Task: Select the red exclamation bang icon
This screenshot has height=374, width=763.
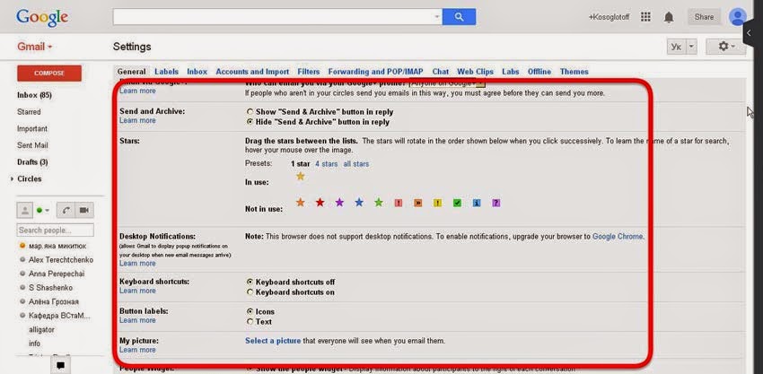Action: 398,203
